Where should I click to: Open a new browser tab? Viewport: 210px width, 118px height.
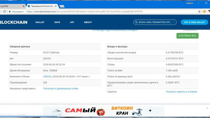(x=62, y=6)
